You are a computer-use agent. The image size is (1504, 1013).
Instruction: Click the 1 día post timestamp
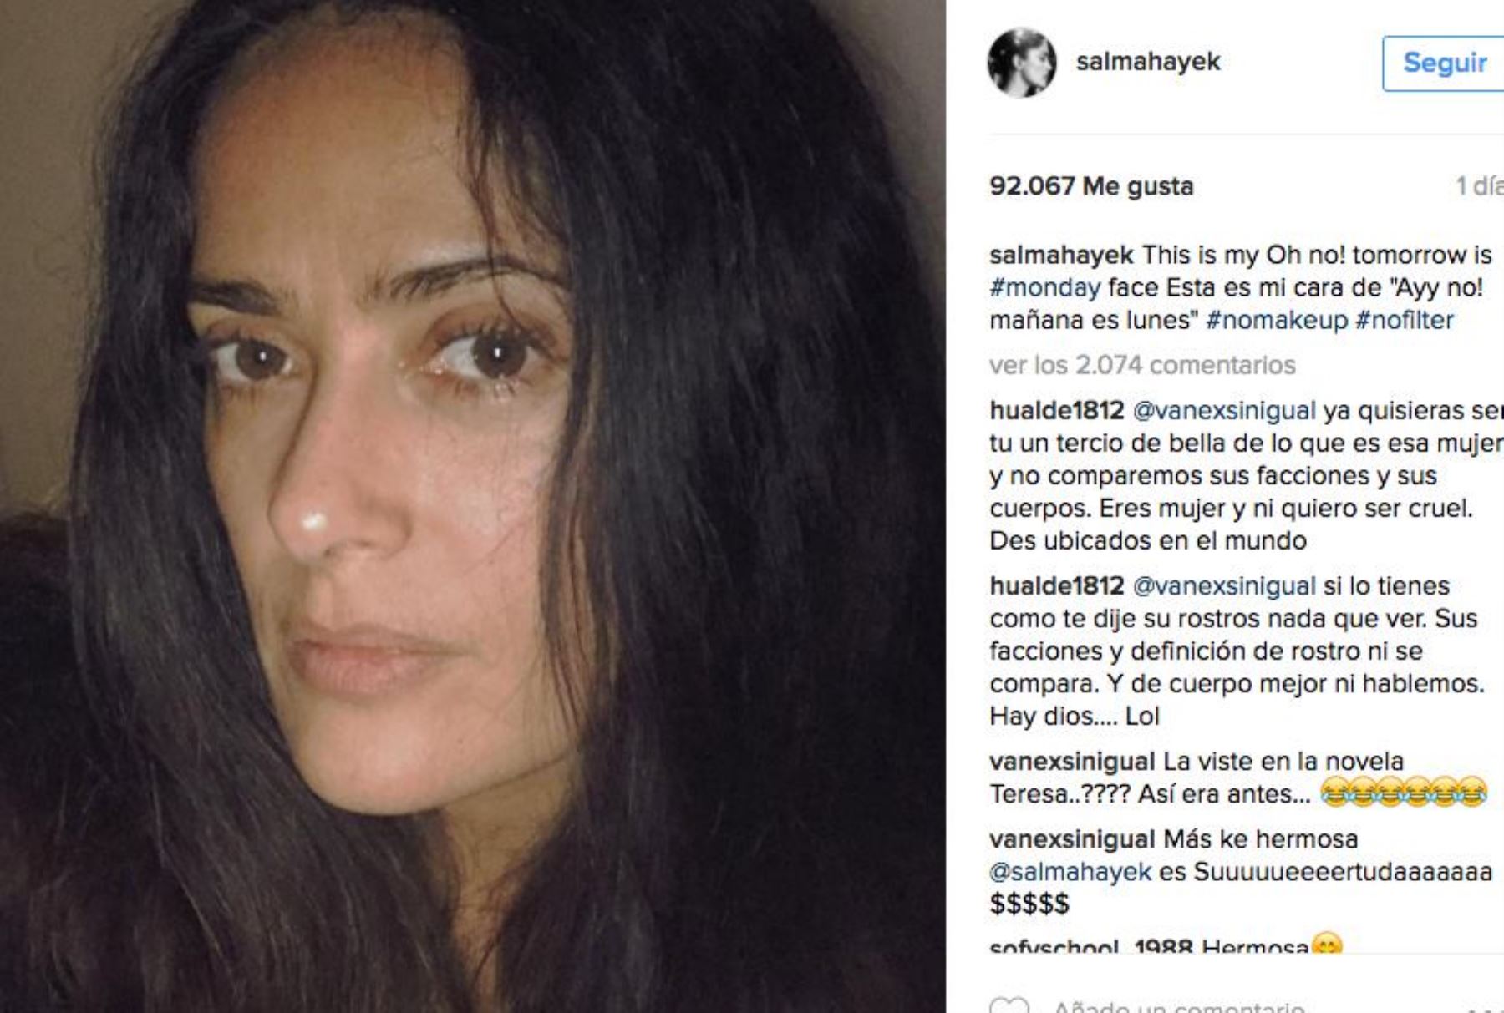pyautogui.click(x=1480, y=185)
